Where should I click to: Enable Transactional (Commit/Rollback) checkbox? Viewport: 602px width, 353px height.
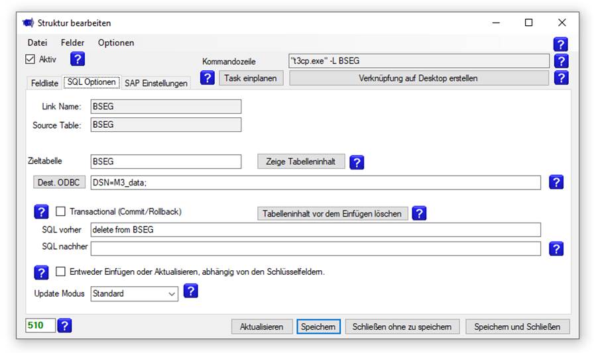[60, 211]
